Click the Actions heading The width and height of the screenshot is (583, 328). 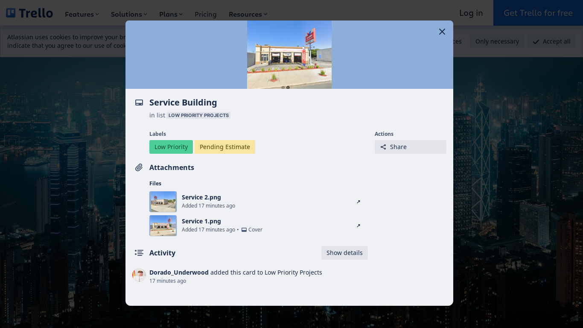coord(384,134)
